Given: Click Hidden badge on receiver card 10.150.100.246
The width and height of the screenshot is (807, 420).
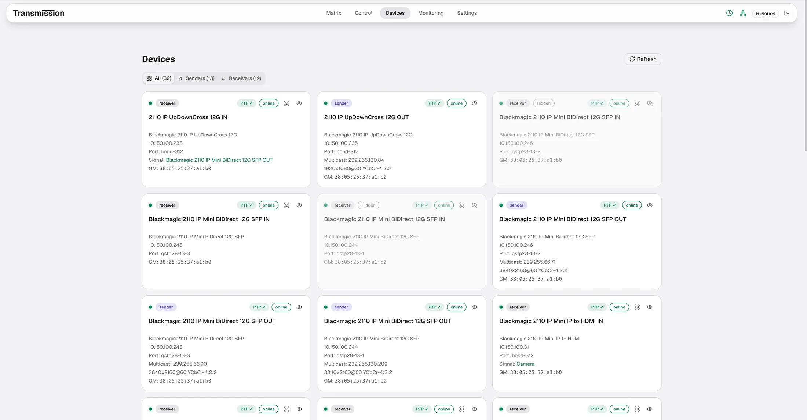Looking at the screenshot, I should (x=544, y=103).
